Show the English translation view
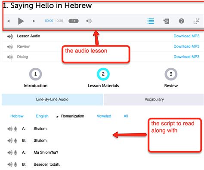 42,116
